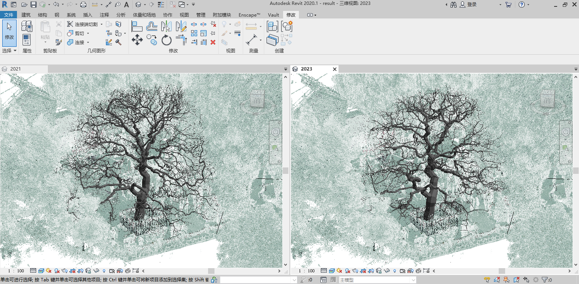Click the Revit application logo button

pyautogui.click(x=5, y=5)
